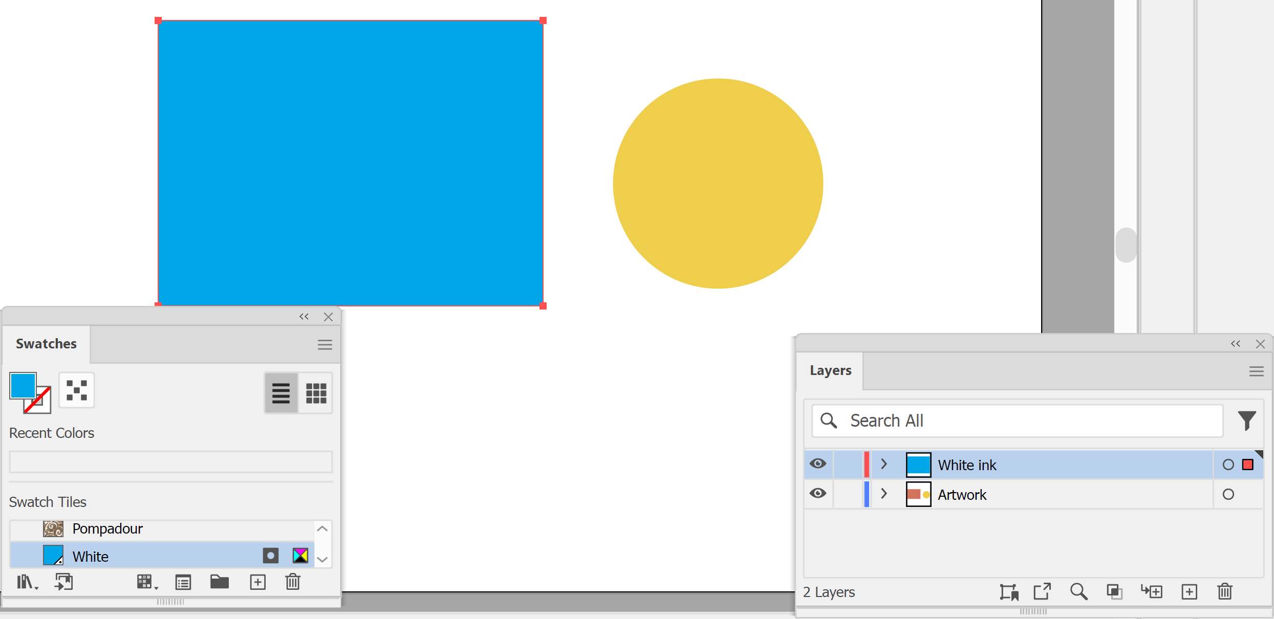Click Add selected swatches to library icon
The width and height of the screenshot is (1274, 619).
[x=64, y=582]
